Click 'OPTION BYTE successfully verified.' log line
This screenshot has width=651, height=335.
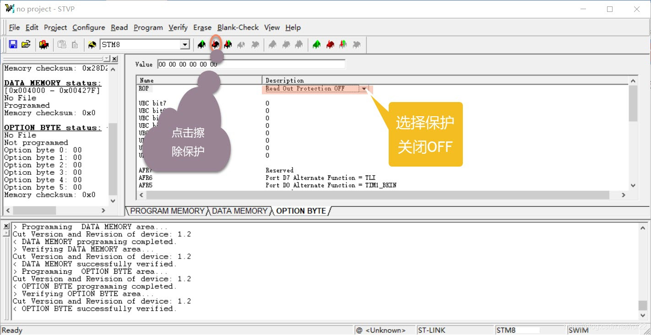tap(99, 308)
